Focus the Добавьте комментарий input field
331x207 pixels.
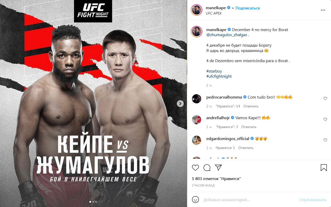(250, 200)
